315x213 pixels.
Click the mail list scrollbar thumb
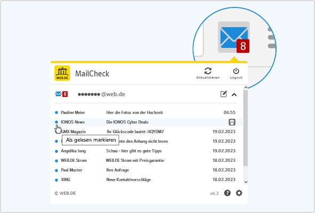tap(246, 128)
